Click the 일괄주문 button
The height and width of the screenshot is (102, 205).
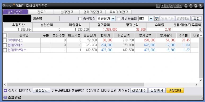167,18
